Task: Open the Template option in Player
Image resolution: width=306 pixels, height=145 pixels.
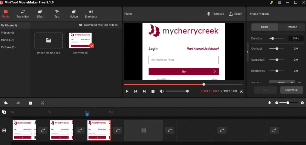Action: pos(215,14)
